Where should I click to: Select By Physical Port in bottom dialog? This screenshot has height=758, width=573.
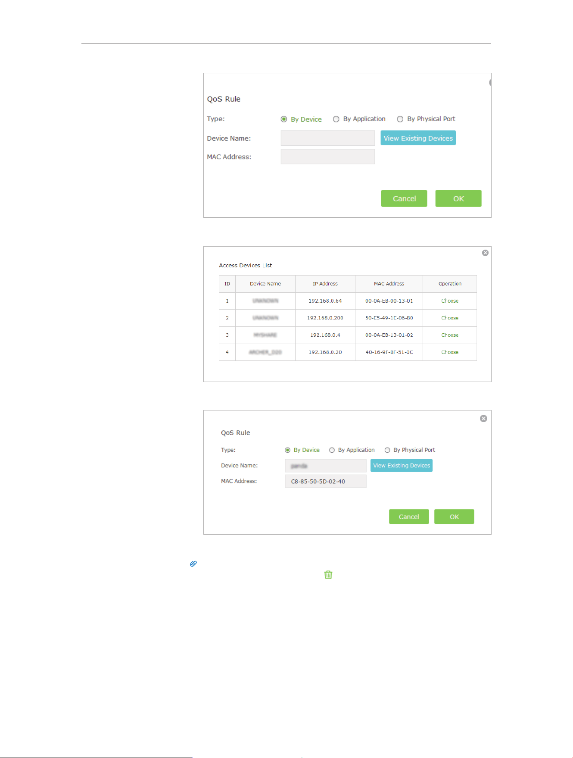(387, 450)
